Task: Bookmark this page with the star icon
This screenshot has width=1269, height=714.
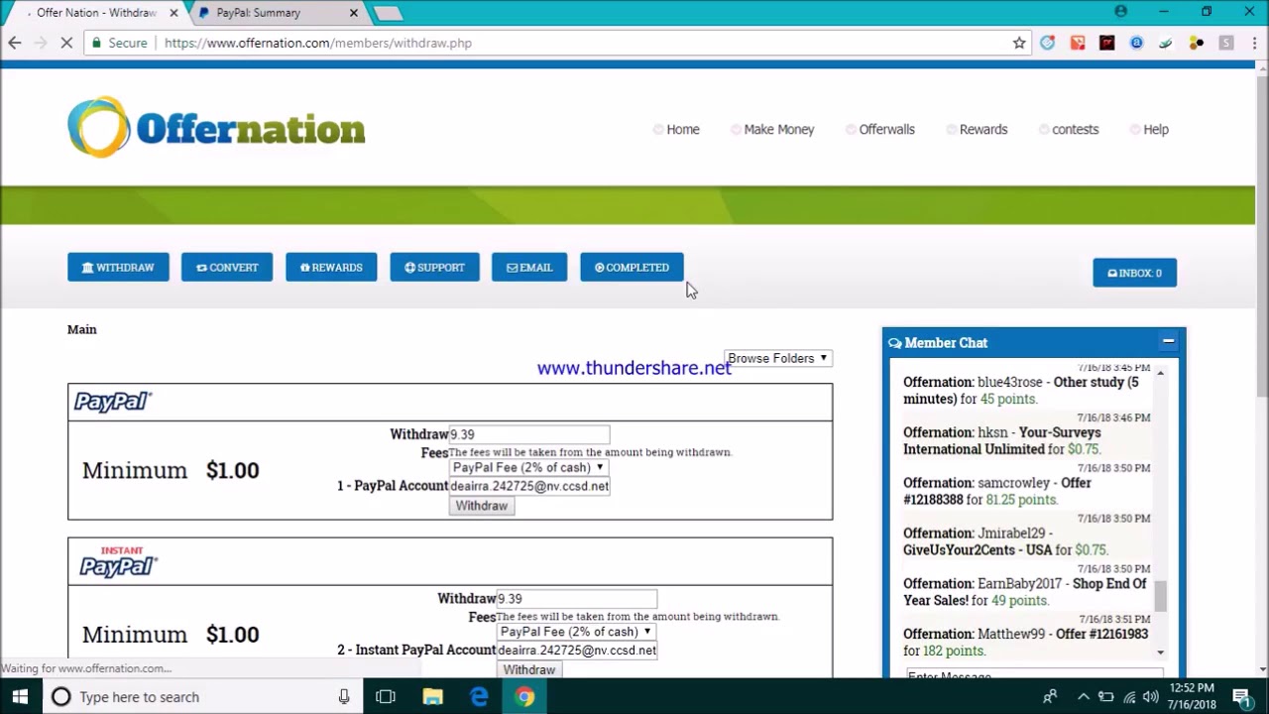Action: 1019,43
